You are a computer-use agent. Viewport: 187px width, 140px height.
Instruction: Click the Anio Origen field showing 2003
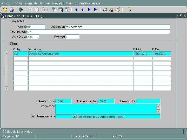(33, 37)
